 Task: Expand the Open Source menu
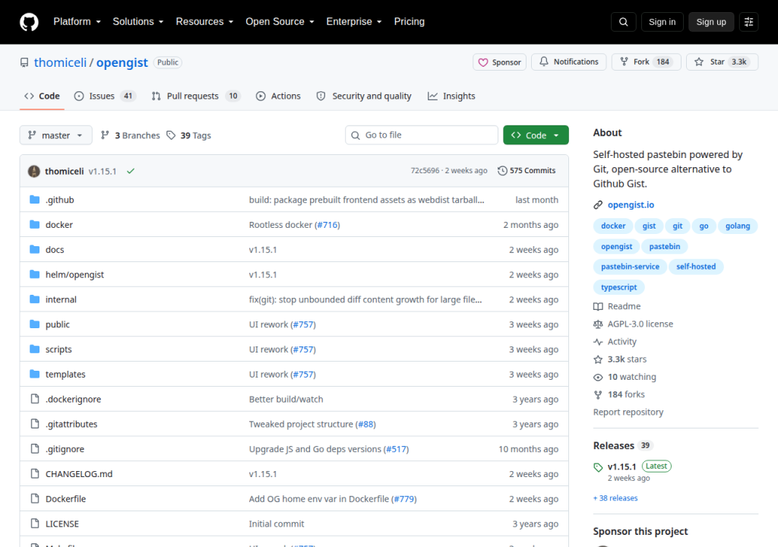pyautogui.click(x=280, y=22)
